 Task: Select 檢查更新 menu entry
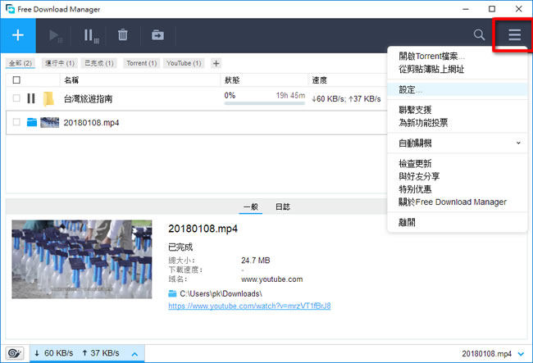(458, 164)
